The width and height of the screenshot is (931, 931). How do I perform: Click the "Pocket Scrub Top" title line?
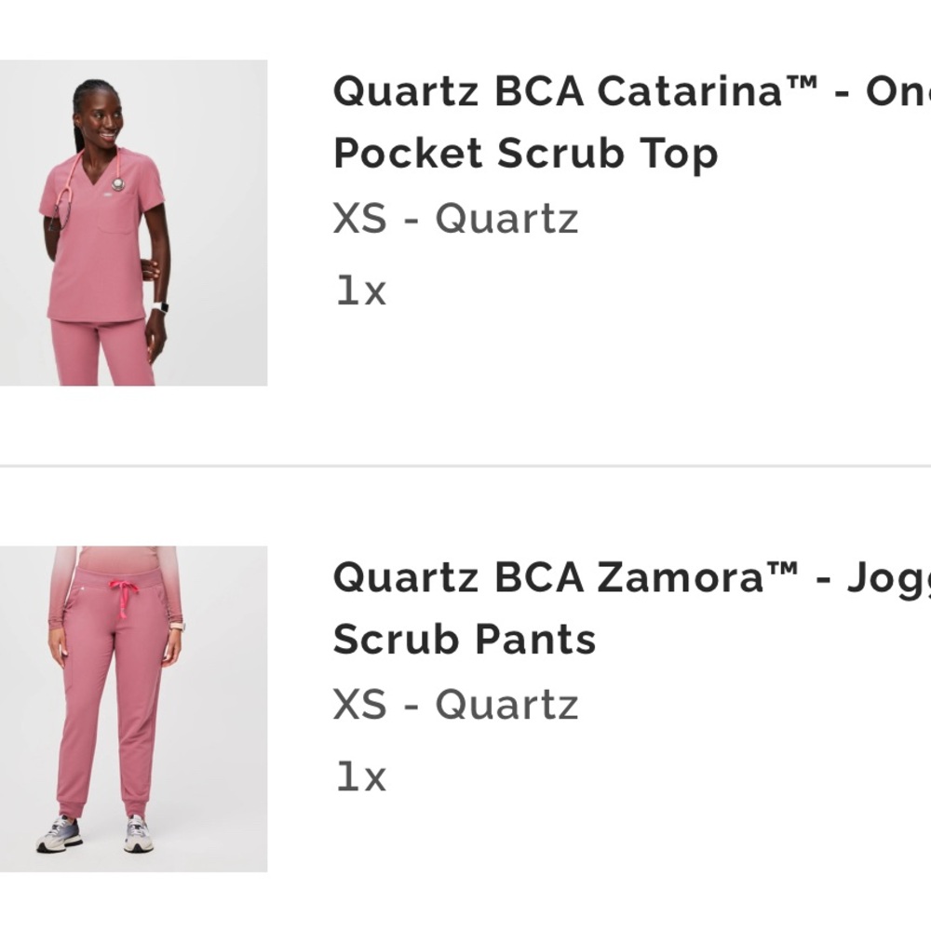525,155
